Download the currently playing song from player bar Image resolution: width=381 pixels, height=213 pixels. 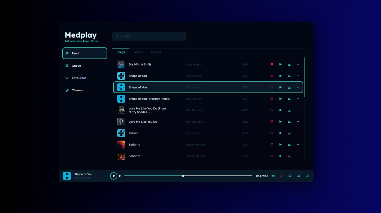[x=298, y=176]
